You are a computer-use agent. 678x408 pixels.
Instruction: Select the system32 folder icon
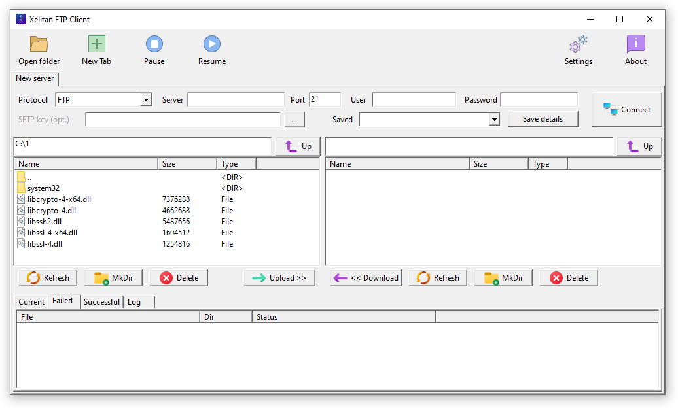click(x=21, y=188)
